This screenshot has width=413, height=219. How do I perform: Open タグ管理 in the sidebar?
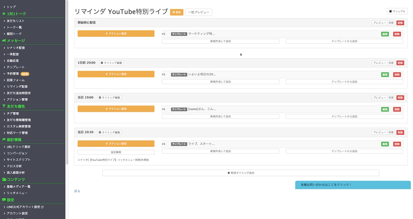(x=13, y=113)
